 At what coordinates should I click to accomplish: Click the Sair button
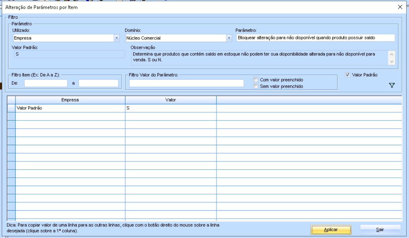tap(380, 229)
